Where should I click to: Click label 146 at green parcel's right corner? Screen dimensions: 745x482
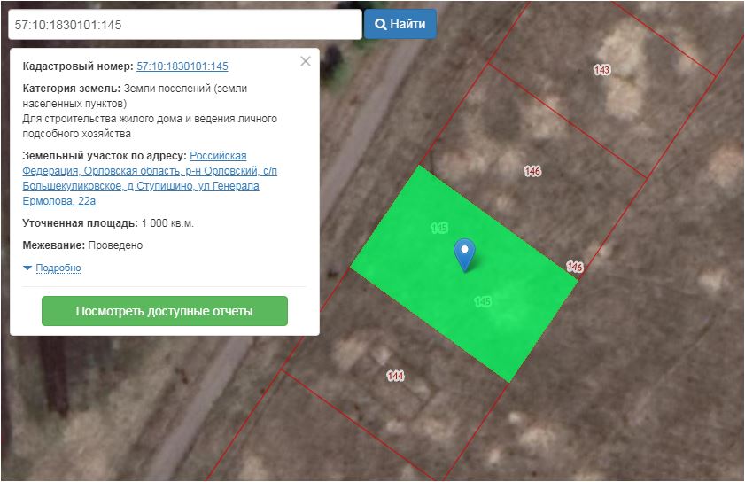click(575, 267)
